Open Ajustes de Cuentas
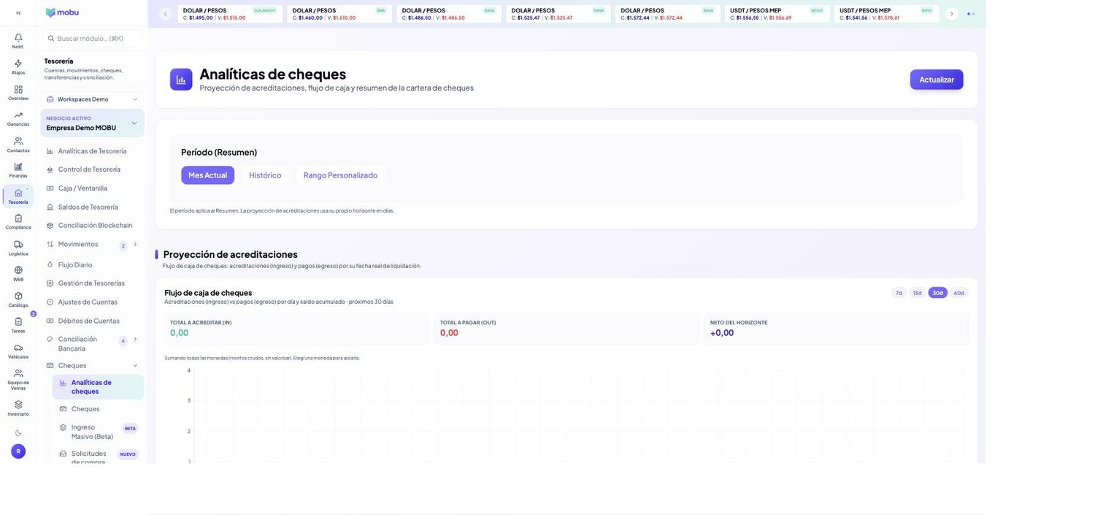Viewport: 1095px width, 515px height. pyautogui.click(x=92, y=302)
